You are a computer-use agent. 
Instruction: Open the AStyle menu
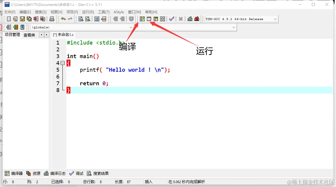click(119, 12)
